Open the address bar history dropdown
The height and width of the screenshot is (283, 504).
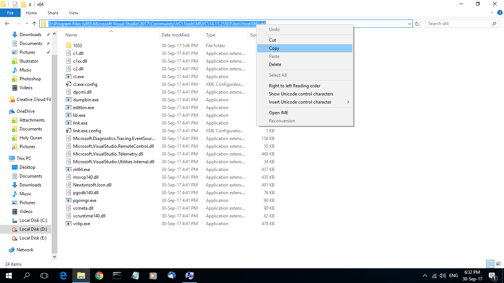pos(410,23)
